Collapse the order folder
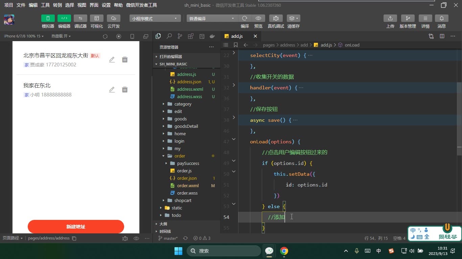The image size is (462, 259). pos(180,156)
